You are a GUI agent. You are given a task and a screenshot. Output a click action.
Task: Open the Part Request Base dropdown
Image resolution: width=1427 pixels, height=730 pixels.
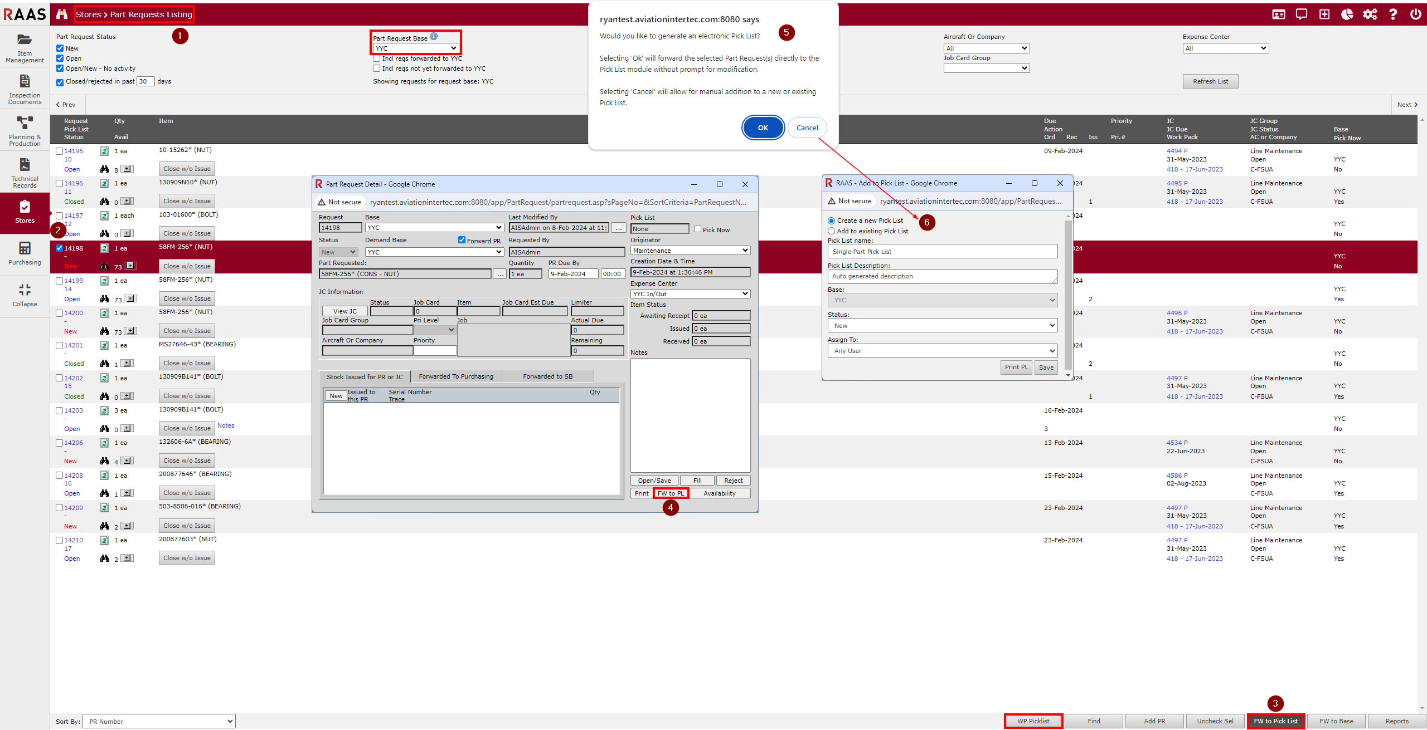pyautogui.click(x=416, y=48)
